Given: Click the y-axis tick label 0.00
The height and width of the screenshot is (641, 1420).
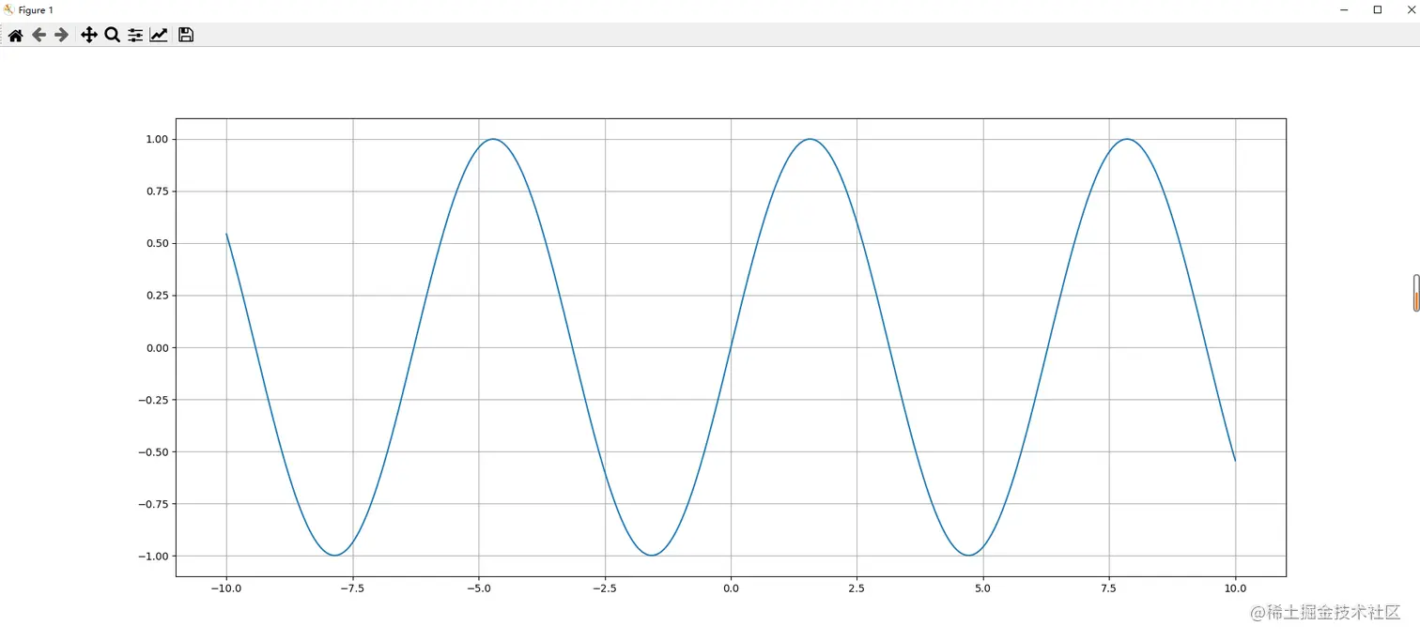Looking at the screenshot, I should coord(156,347).
